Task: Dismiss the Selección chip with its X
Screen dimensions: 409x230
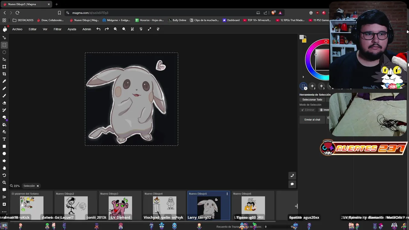Action: (x=38, y=186)
